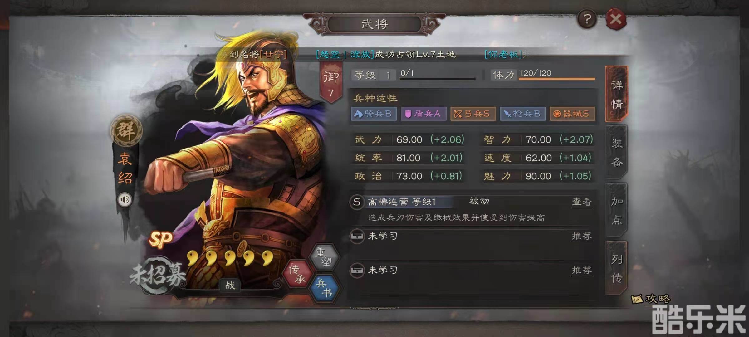Click 推荐 for first unlearned skill slot

[581, 236]
